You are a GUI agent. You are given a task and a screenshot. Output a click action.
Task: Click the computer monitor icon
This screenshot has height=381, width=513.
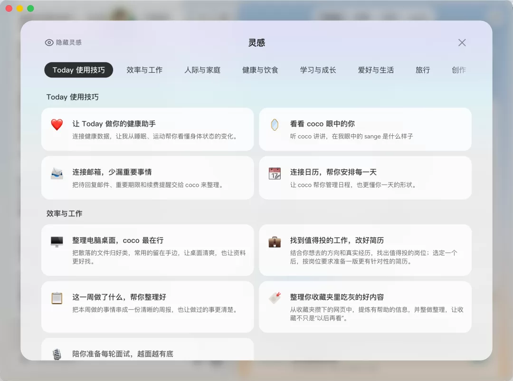coord(57,241)
